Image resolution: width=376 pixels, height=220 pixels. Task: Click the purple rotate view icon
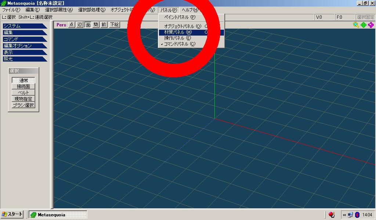(x=371, y=25)
